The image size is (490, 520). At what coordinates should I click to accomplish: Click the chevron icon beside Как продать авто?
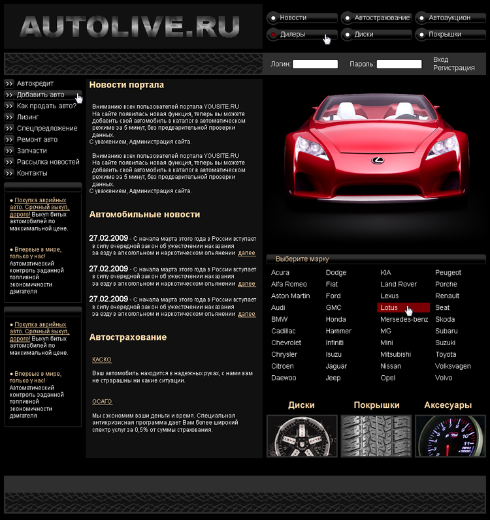coord(9,106)
